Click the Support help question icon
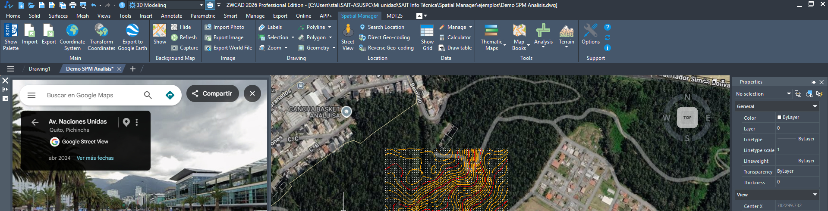 [x=608, y=27]
